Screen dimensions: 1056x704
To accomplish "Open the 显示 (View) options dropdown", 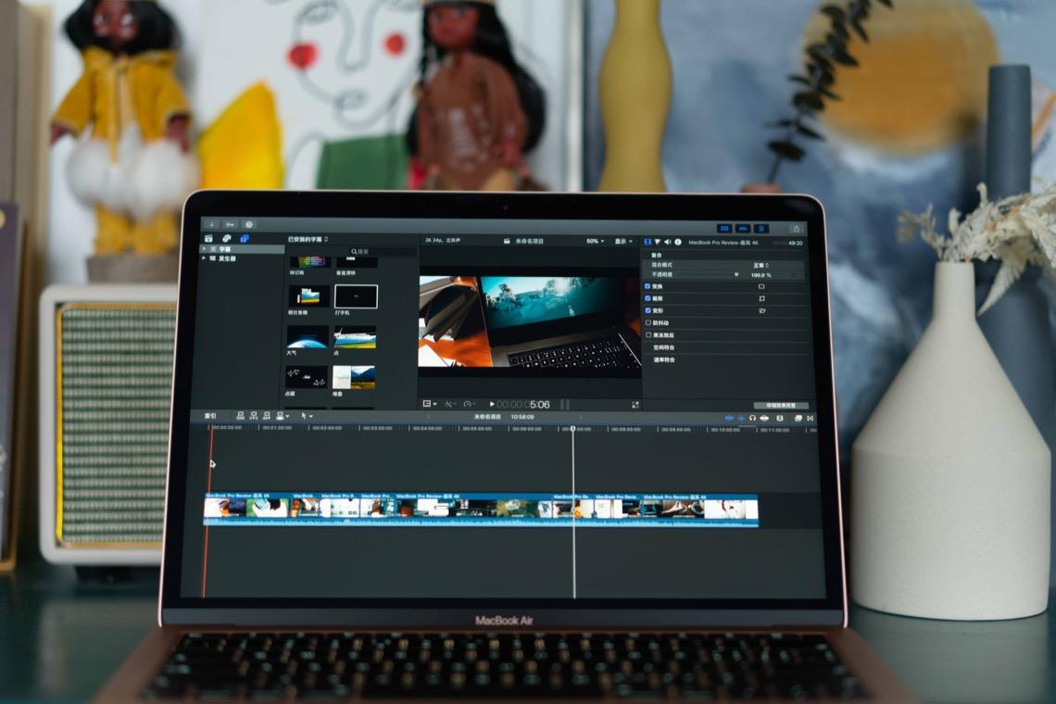I will click(x=623, y=241).
